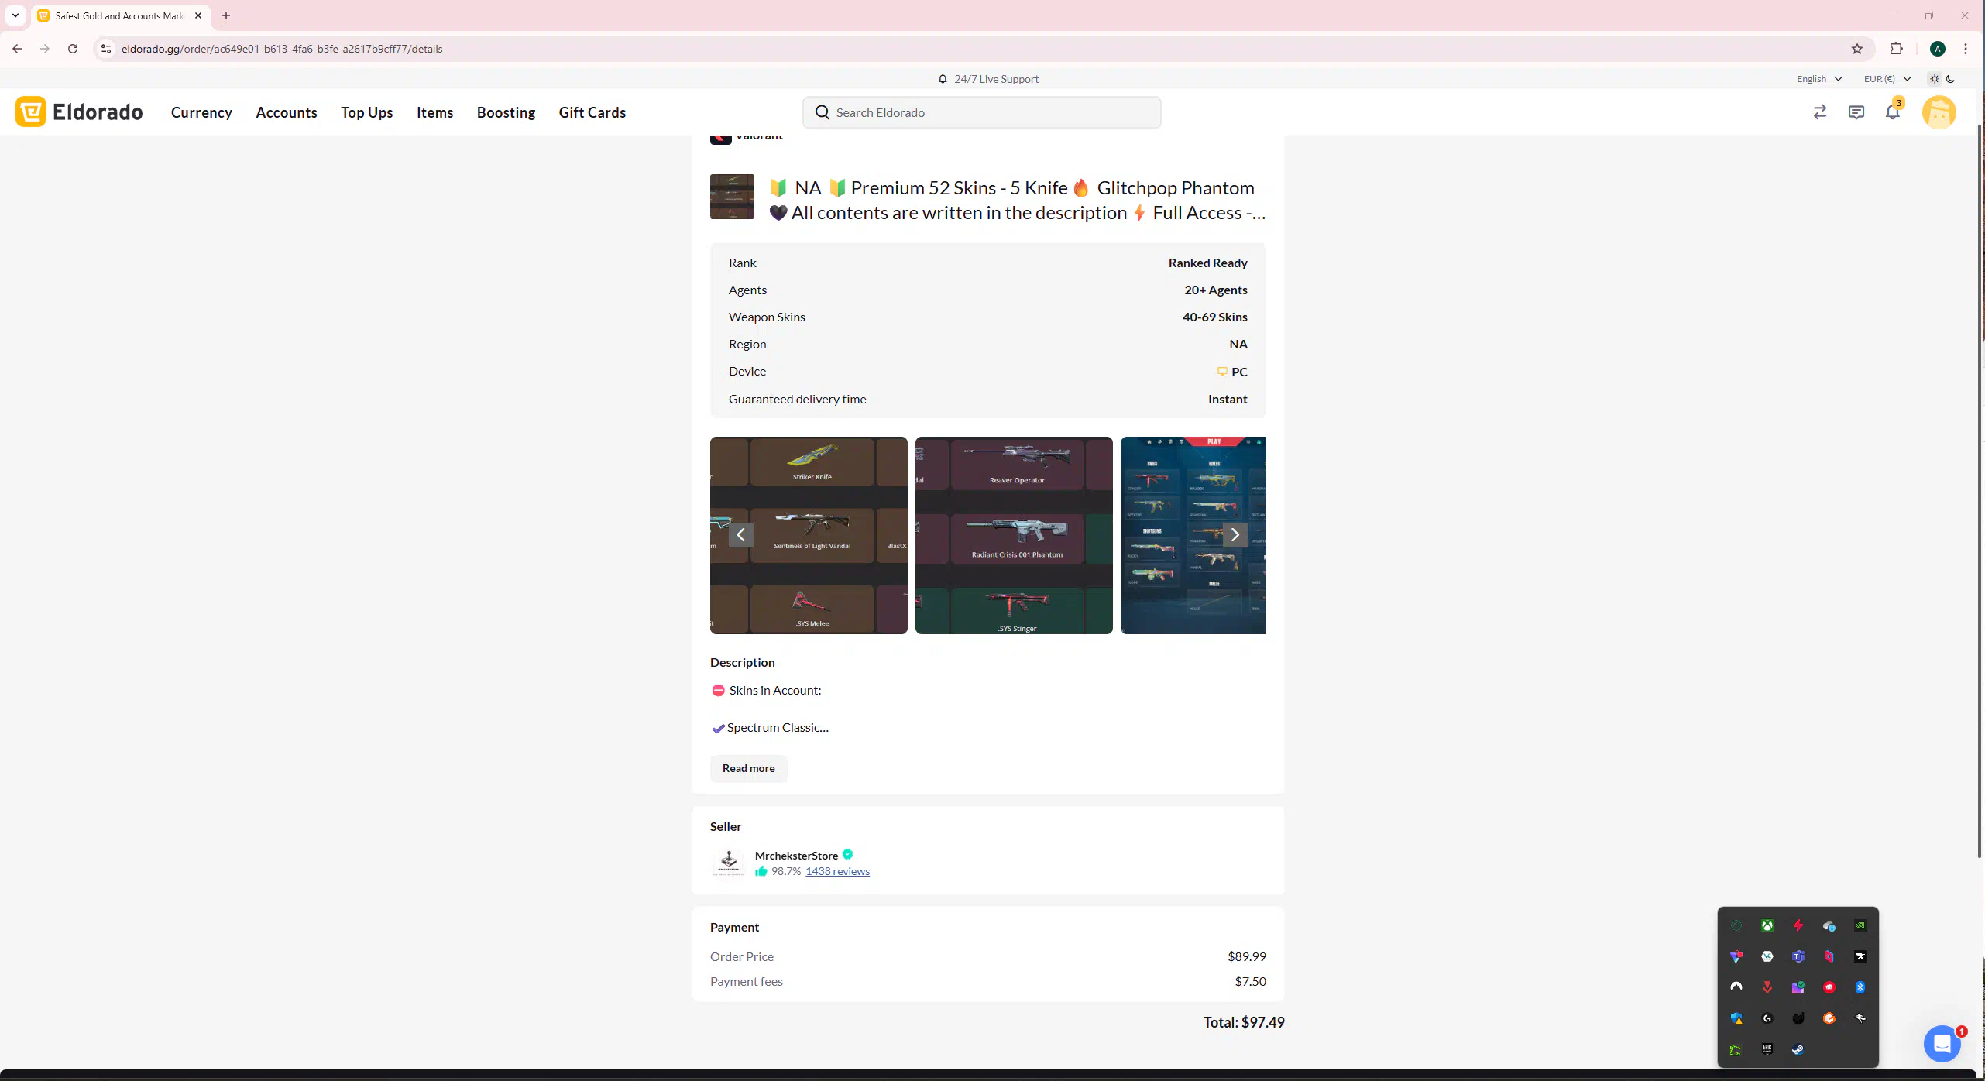Open a new browser tab
1985x1081 pixels.
(226, 15)
